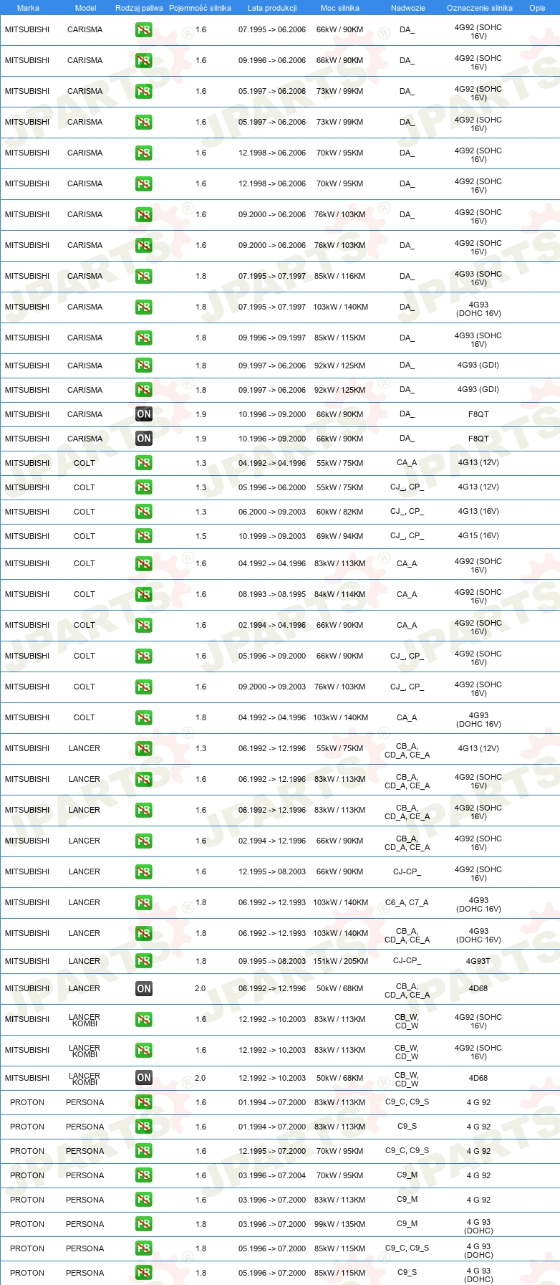560x1285 pixels.
Task: Click the Opis column header
Action: 537,8
